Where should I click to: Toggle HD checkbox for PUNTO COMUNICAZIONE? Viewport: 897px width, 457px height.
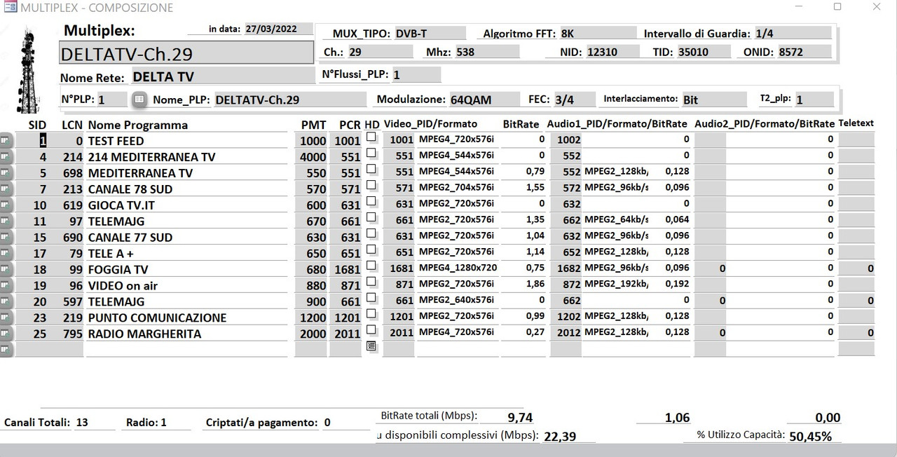(371, 314)
